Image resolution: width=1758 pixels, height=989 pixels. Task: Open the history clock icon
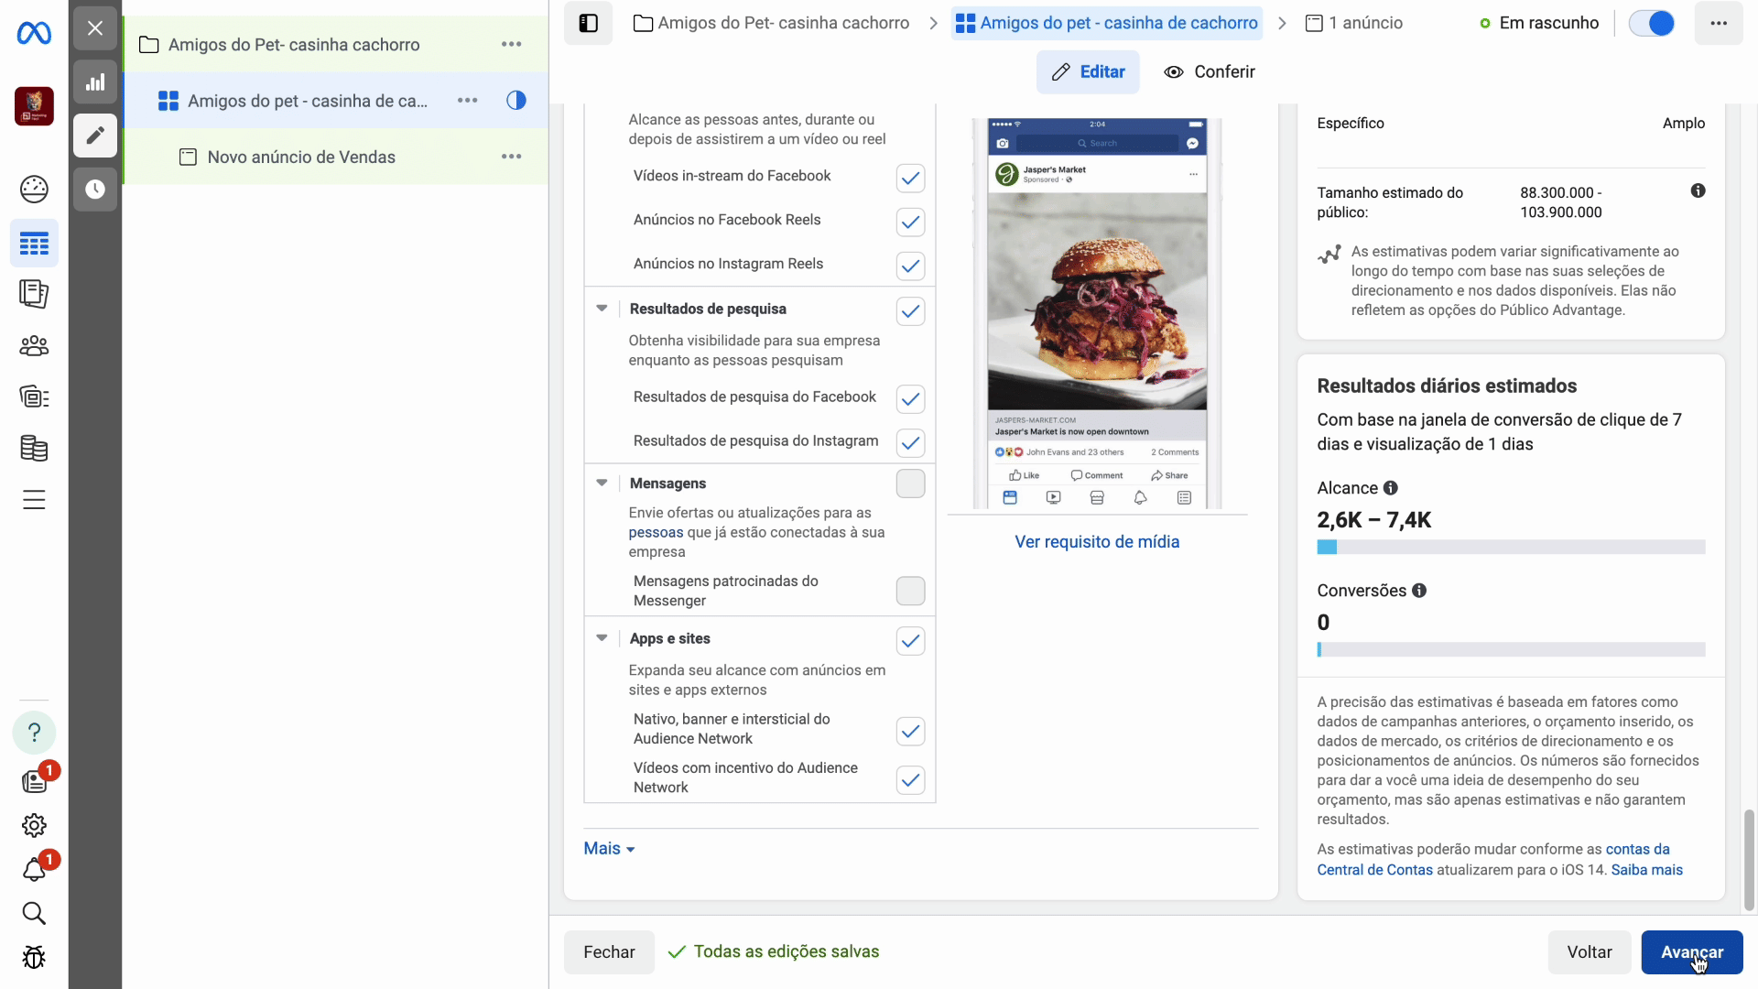[x=95, y=190]
